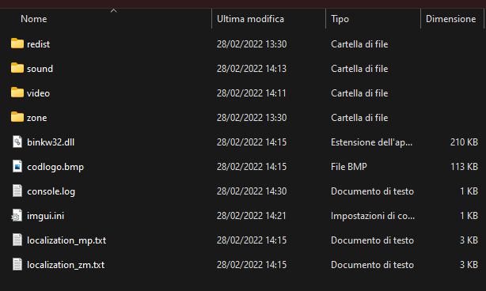Click the codlogo.bmp image file icon
The width and height of the screenshot is (486, 291).
[17, 166]
